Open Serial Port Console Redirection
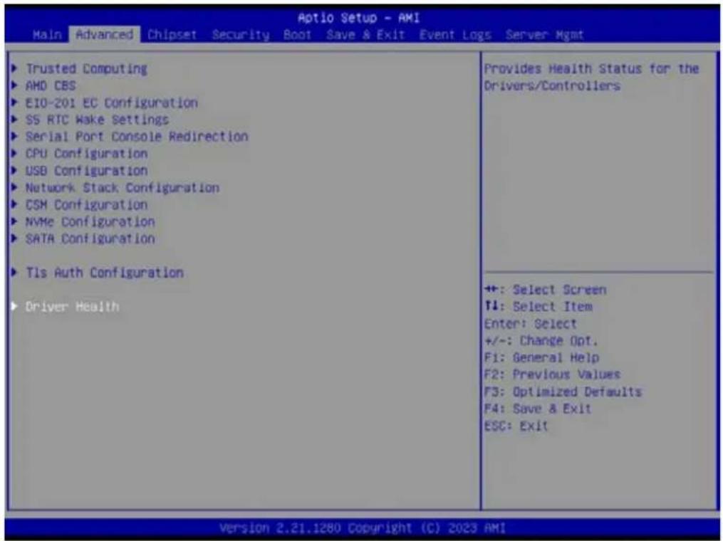The image size is (723, 541). pyautogui.click(x=137, y=137)
